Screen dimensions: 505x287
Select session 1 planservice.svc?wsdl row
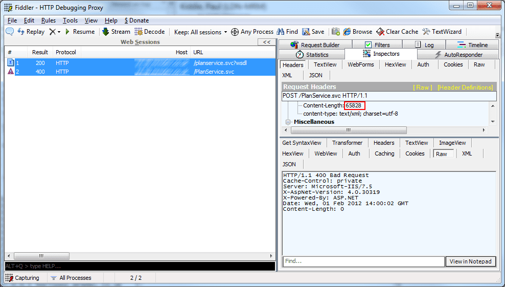click(140, 63)
